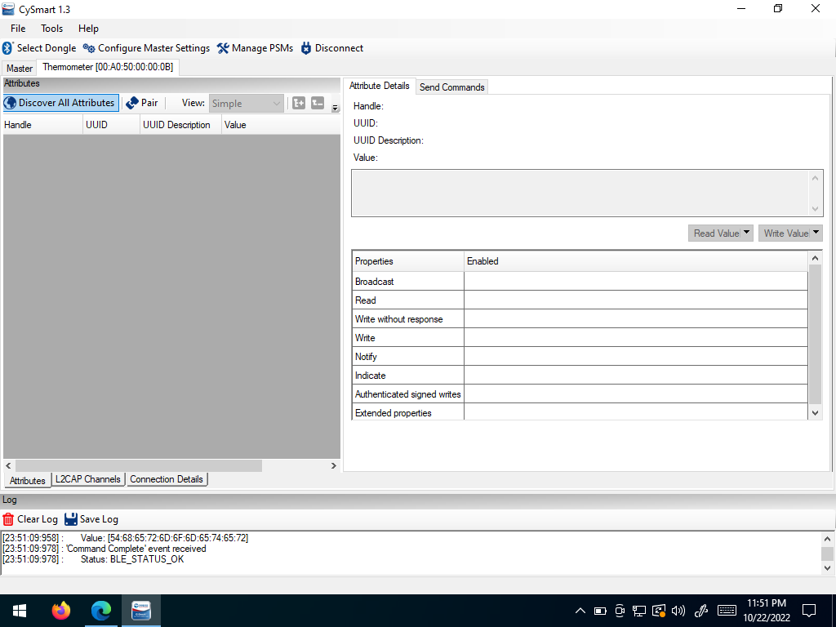Click the attributes list right scroll arrow

[334, 465]
